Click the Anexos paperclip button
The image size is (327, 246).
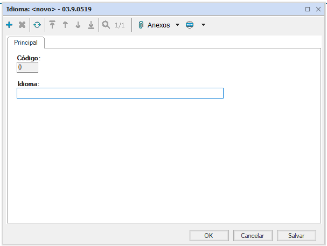tap(154, 25)
